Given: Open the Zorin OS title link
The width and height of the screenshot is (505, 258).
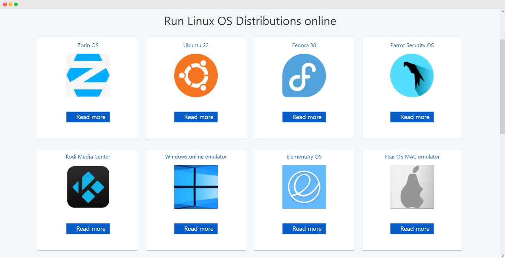Looking at the screenshot, I should pos(88,45).
